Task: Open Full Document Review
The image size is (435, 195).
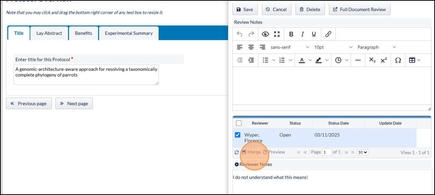Action: pos(360,9)
